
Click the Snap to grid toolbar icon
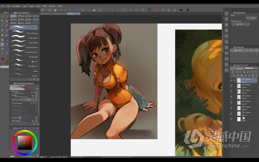[169, 10]
